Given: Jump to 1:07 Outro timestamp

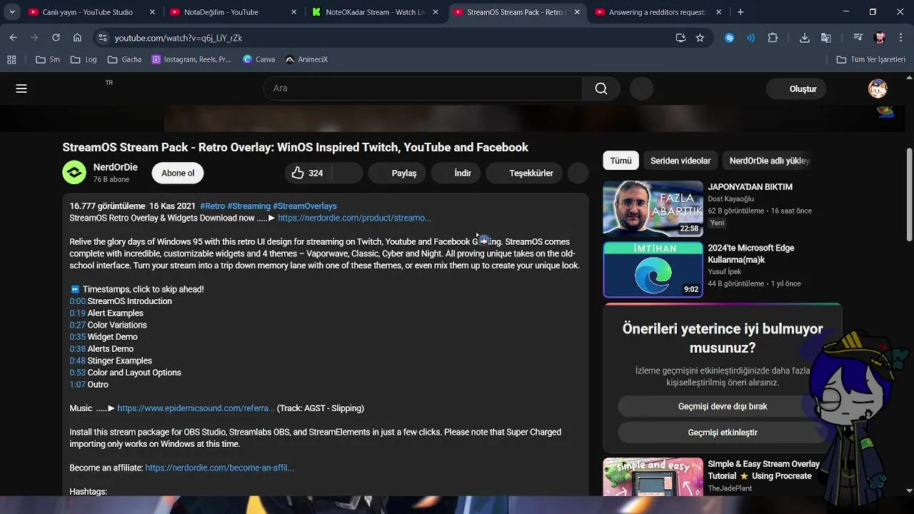Looking at the screenshot, I should pos(77,384).
